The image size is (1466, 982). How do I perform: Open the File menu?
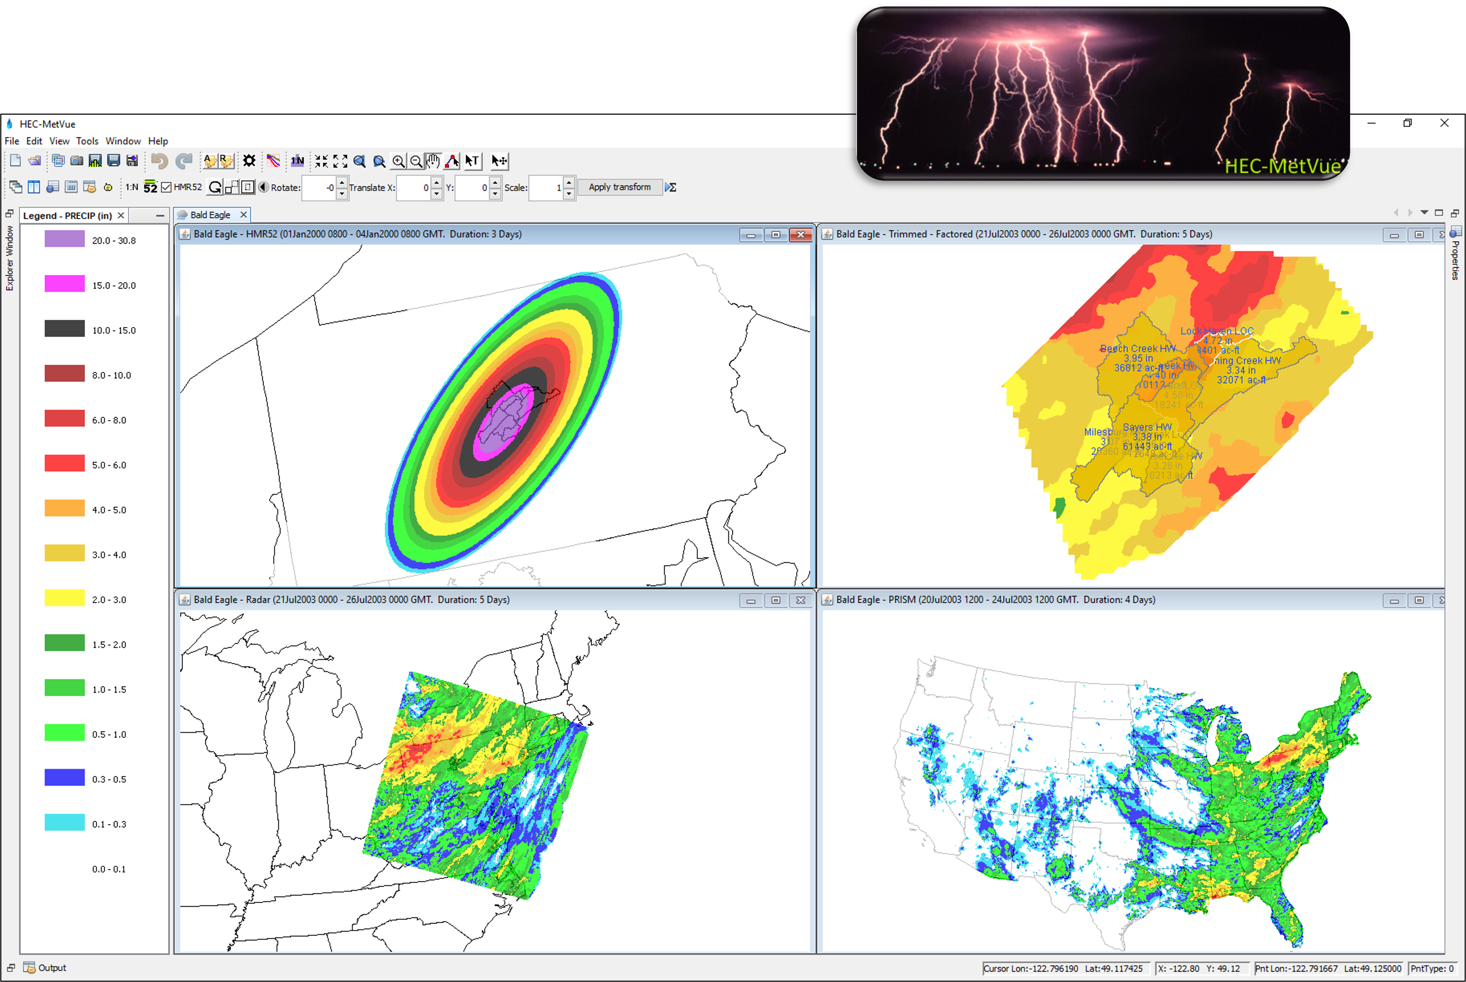pos(12,141)
